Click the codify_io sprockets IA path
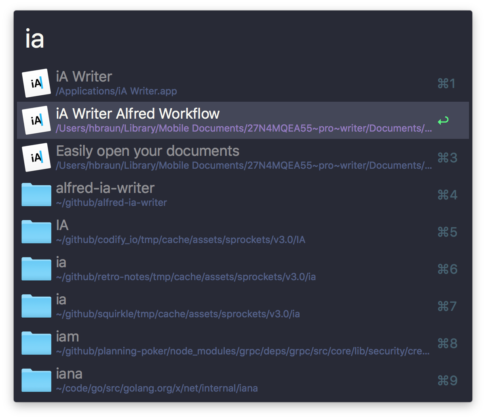 (180, 240)
